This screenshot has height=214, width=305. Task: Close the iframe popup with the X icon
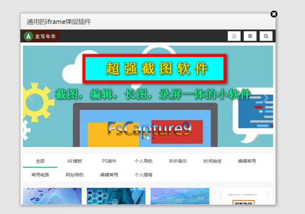(x=274, y=14)
